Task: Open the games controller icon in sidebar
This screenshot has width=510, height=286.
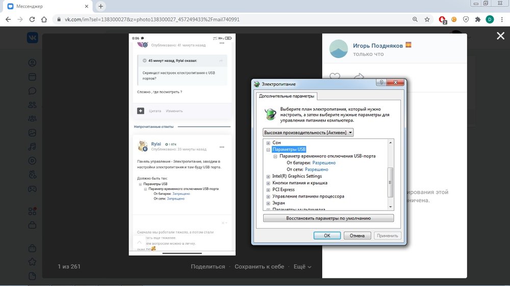Action: (32, 188)
